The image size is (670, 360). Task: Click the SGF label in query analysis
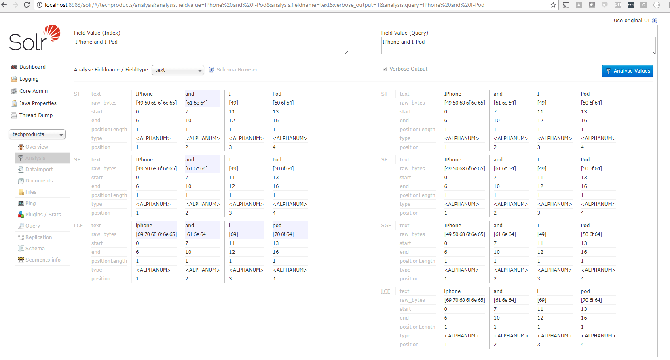tap(386, 226)
